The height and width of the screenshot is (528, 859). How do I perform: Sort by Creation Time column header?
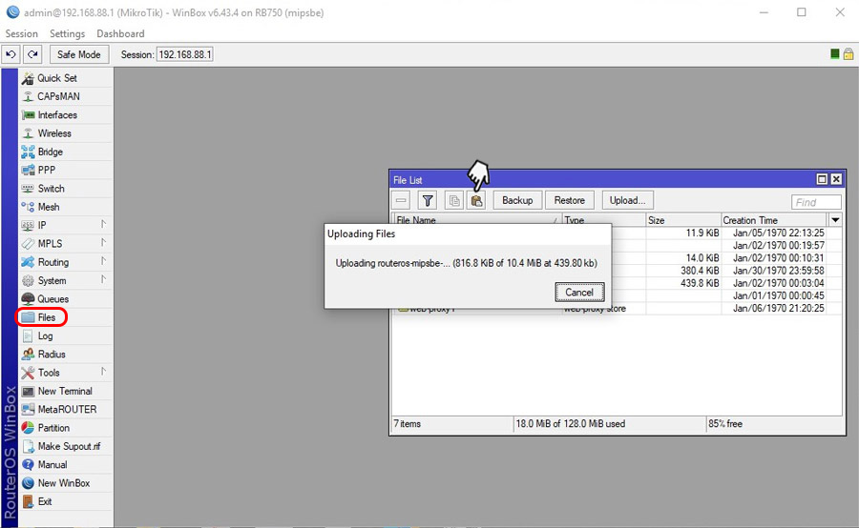point(775,220)
